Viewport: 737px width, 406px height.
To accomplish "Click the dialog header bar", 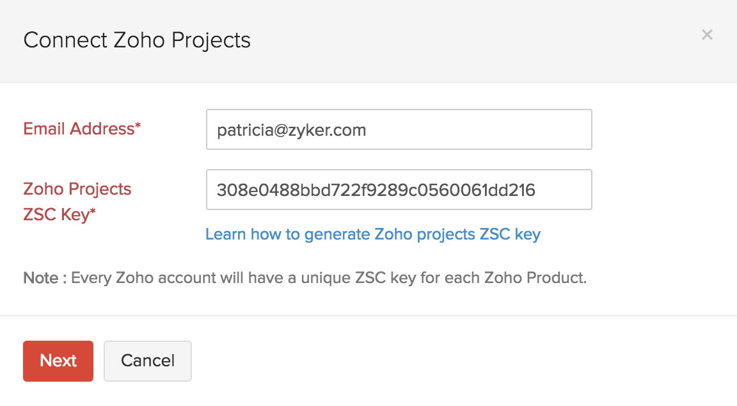I will click(x=448, y=41).
